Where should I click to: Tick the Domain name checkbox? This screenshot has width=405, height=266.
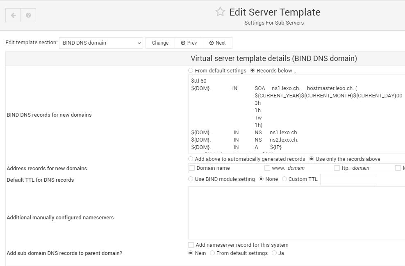(192, 168)
